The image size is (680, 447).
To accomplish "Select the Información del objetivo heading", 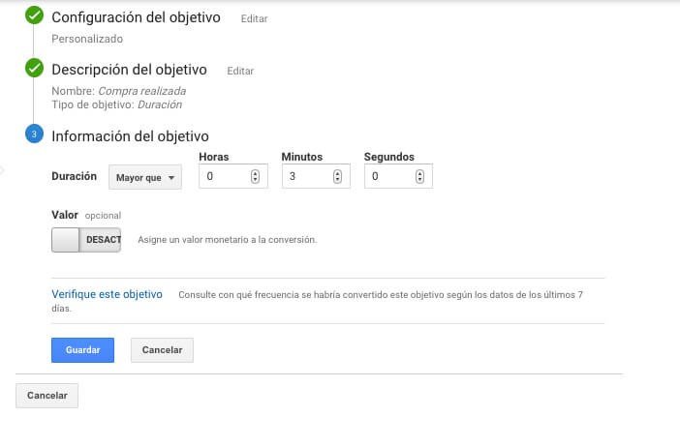I will click(130, 136).
